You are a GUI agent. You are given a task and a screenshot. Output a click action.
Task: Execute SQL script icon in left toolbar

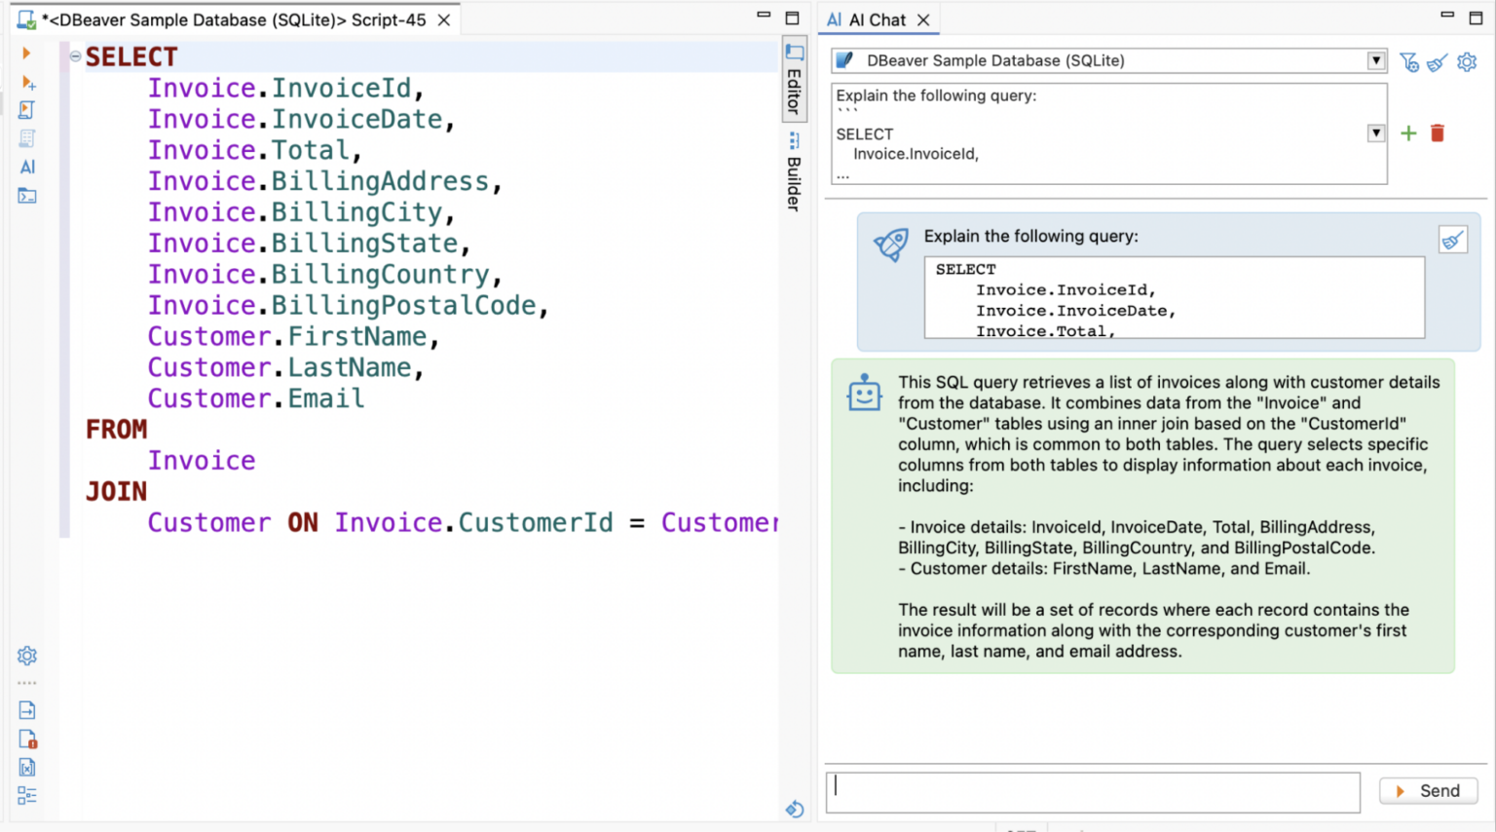[x=27, y=110]
